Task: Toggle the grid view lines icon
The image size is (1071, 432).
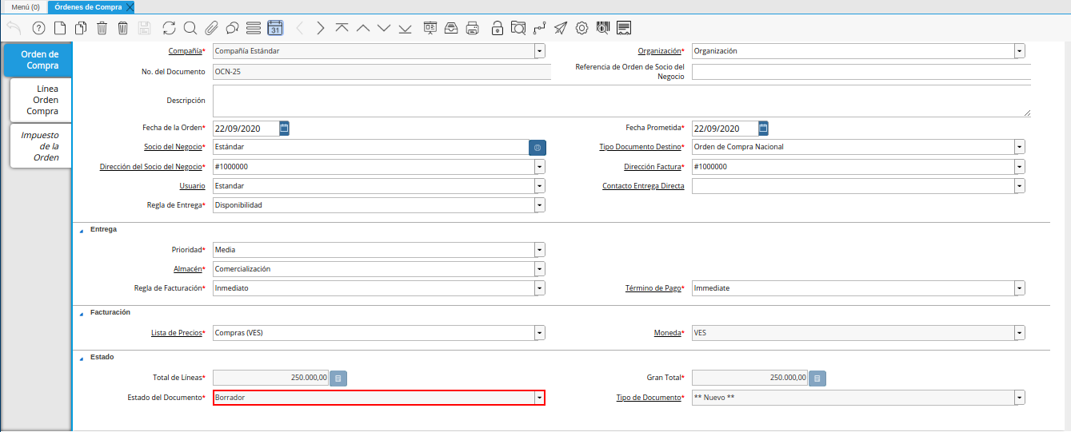Action: [254, 28]
